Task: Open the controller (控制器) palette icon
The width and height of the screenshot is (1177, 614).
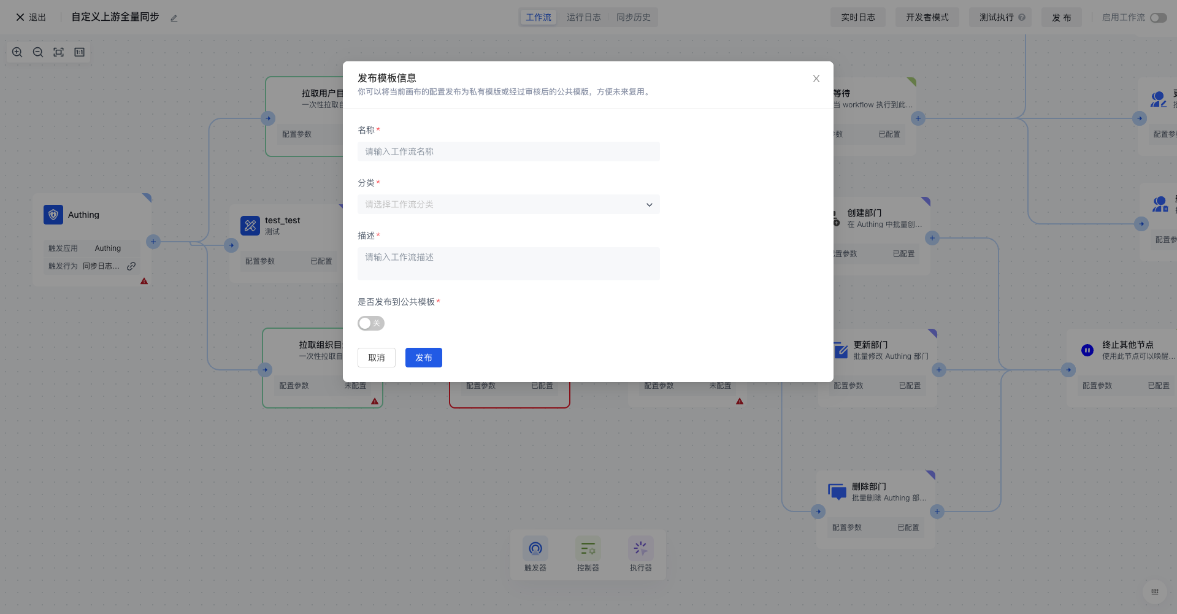Action: (x=588, y=548)
